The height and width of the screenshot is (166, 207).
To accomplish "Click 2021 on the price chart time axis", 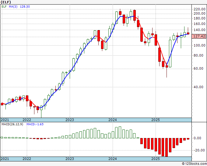I will tap(5, 120).
